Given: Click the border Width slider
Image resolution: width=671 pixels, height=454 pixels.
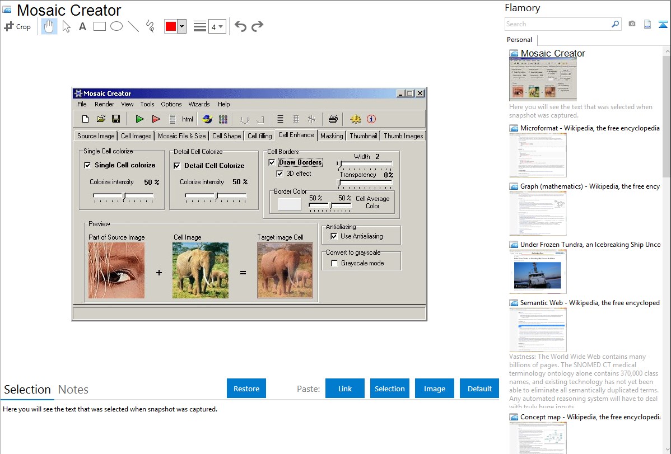Looking at the screenshot, I should (x=365, y=165).
